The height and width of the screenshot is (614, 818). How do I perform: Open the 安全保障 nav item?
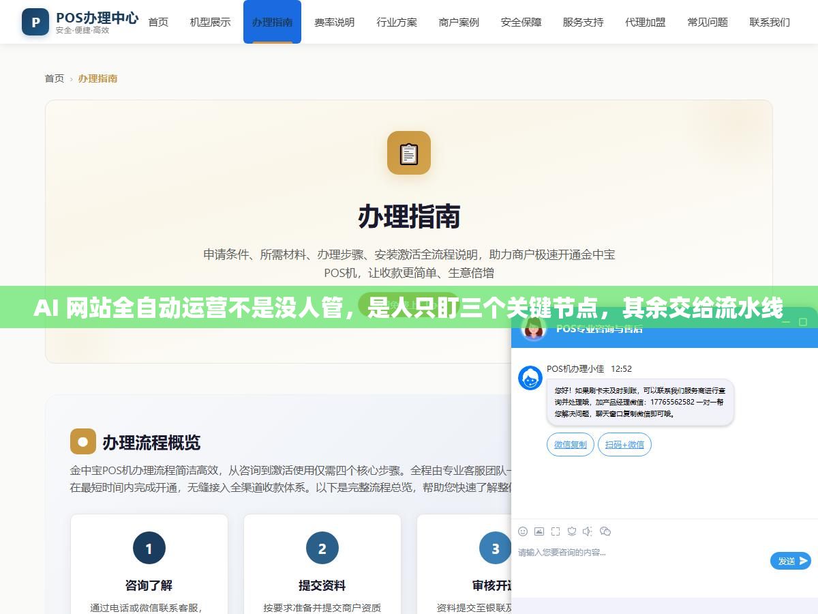521,22
